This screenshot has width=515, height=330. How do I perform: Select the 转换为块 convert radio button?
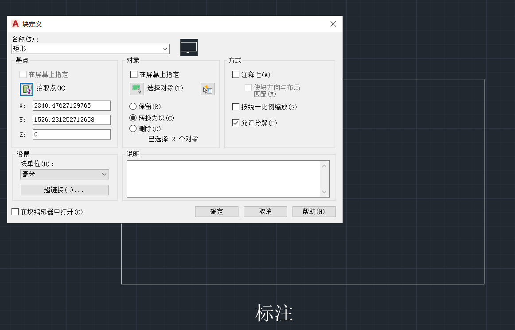[133, 117]
